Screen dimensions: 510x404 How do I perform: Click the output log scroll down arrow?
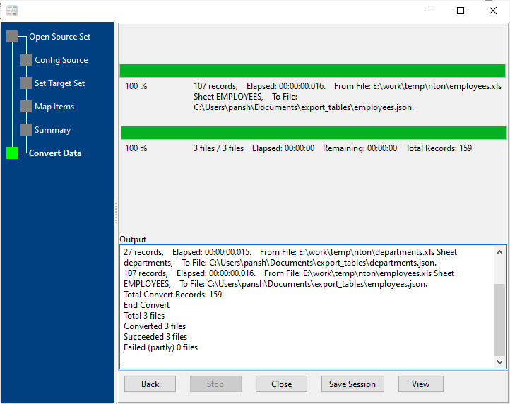(500, 362)
